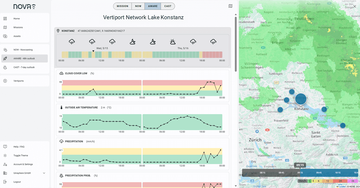Switch to the CAST tab
Viewport: 360px width, 188px height.
[168, 6]
